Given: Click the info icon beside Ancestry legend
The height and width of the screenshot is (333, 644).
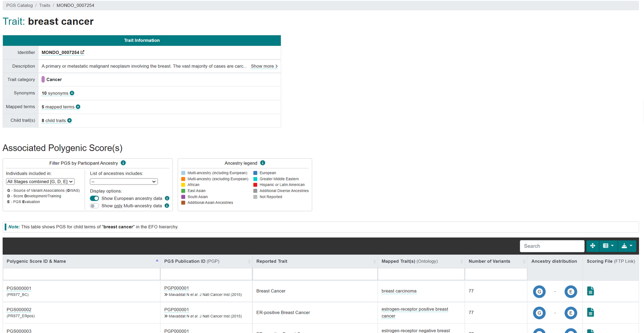Looking at the screenshot, I should click(263, 163).
